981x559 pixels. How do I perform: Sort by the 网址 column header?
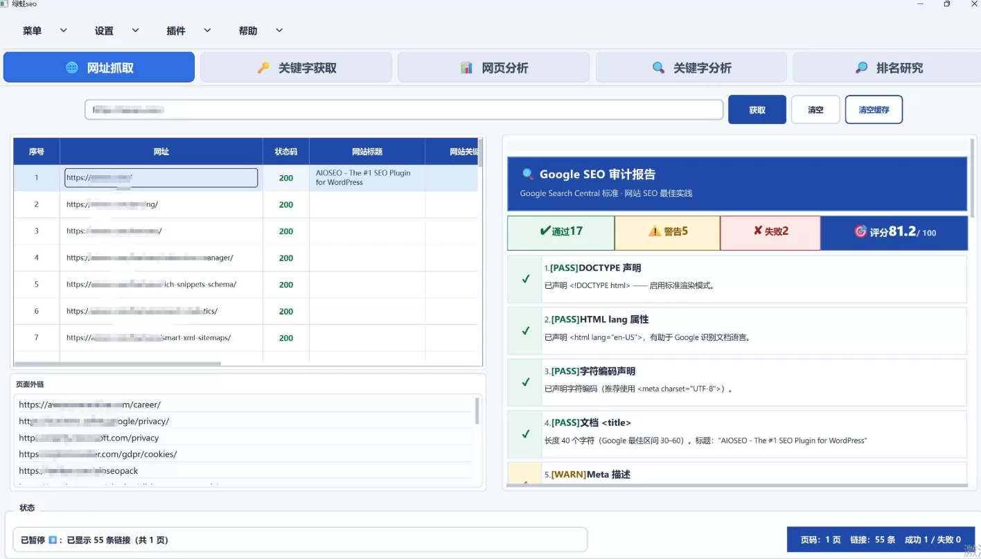161,152
